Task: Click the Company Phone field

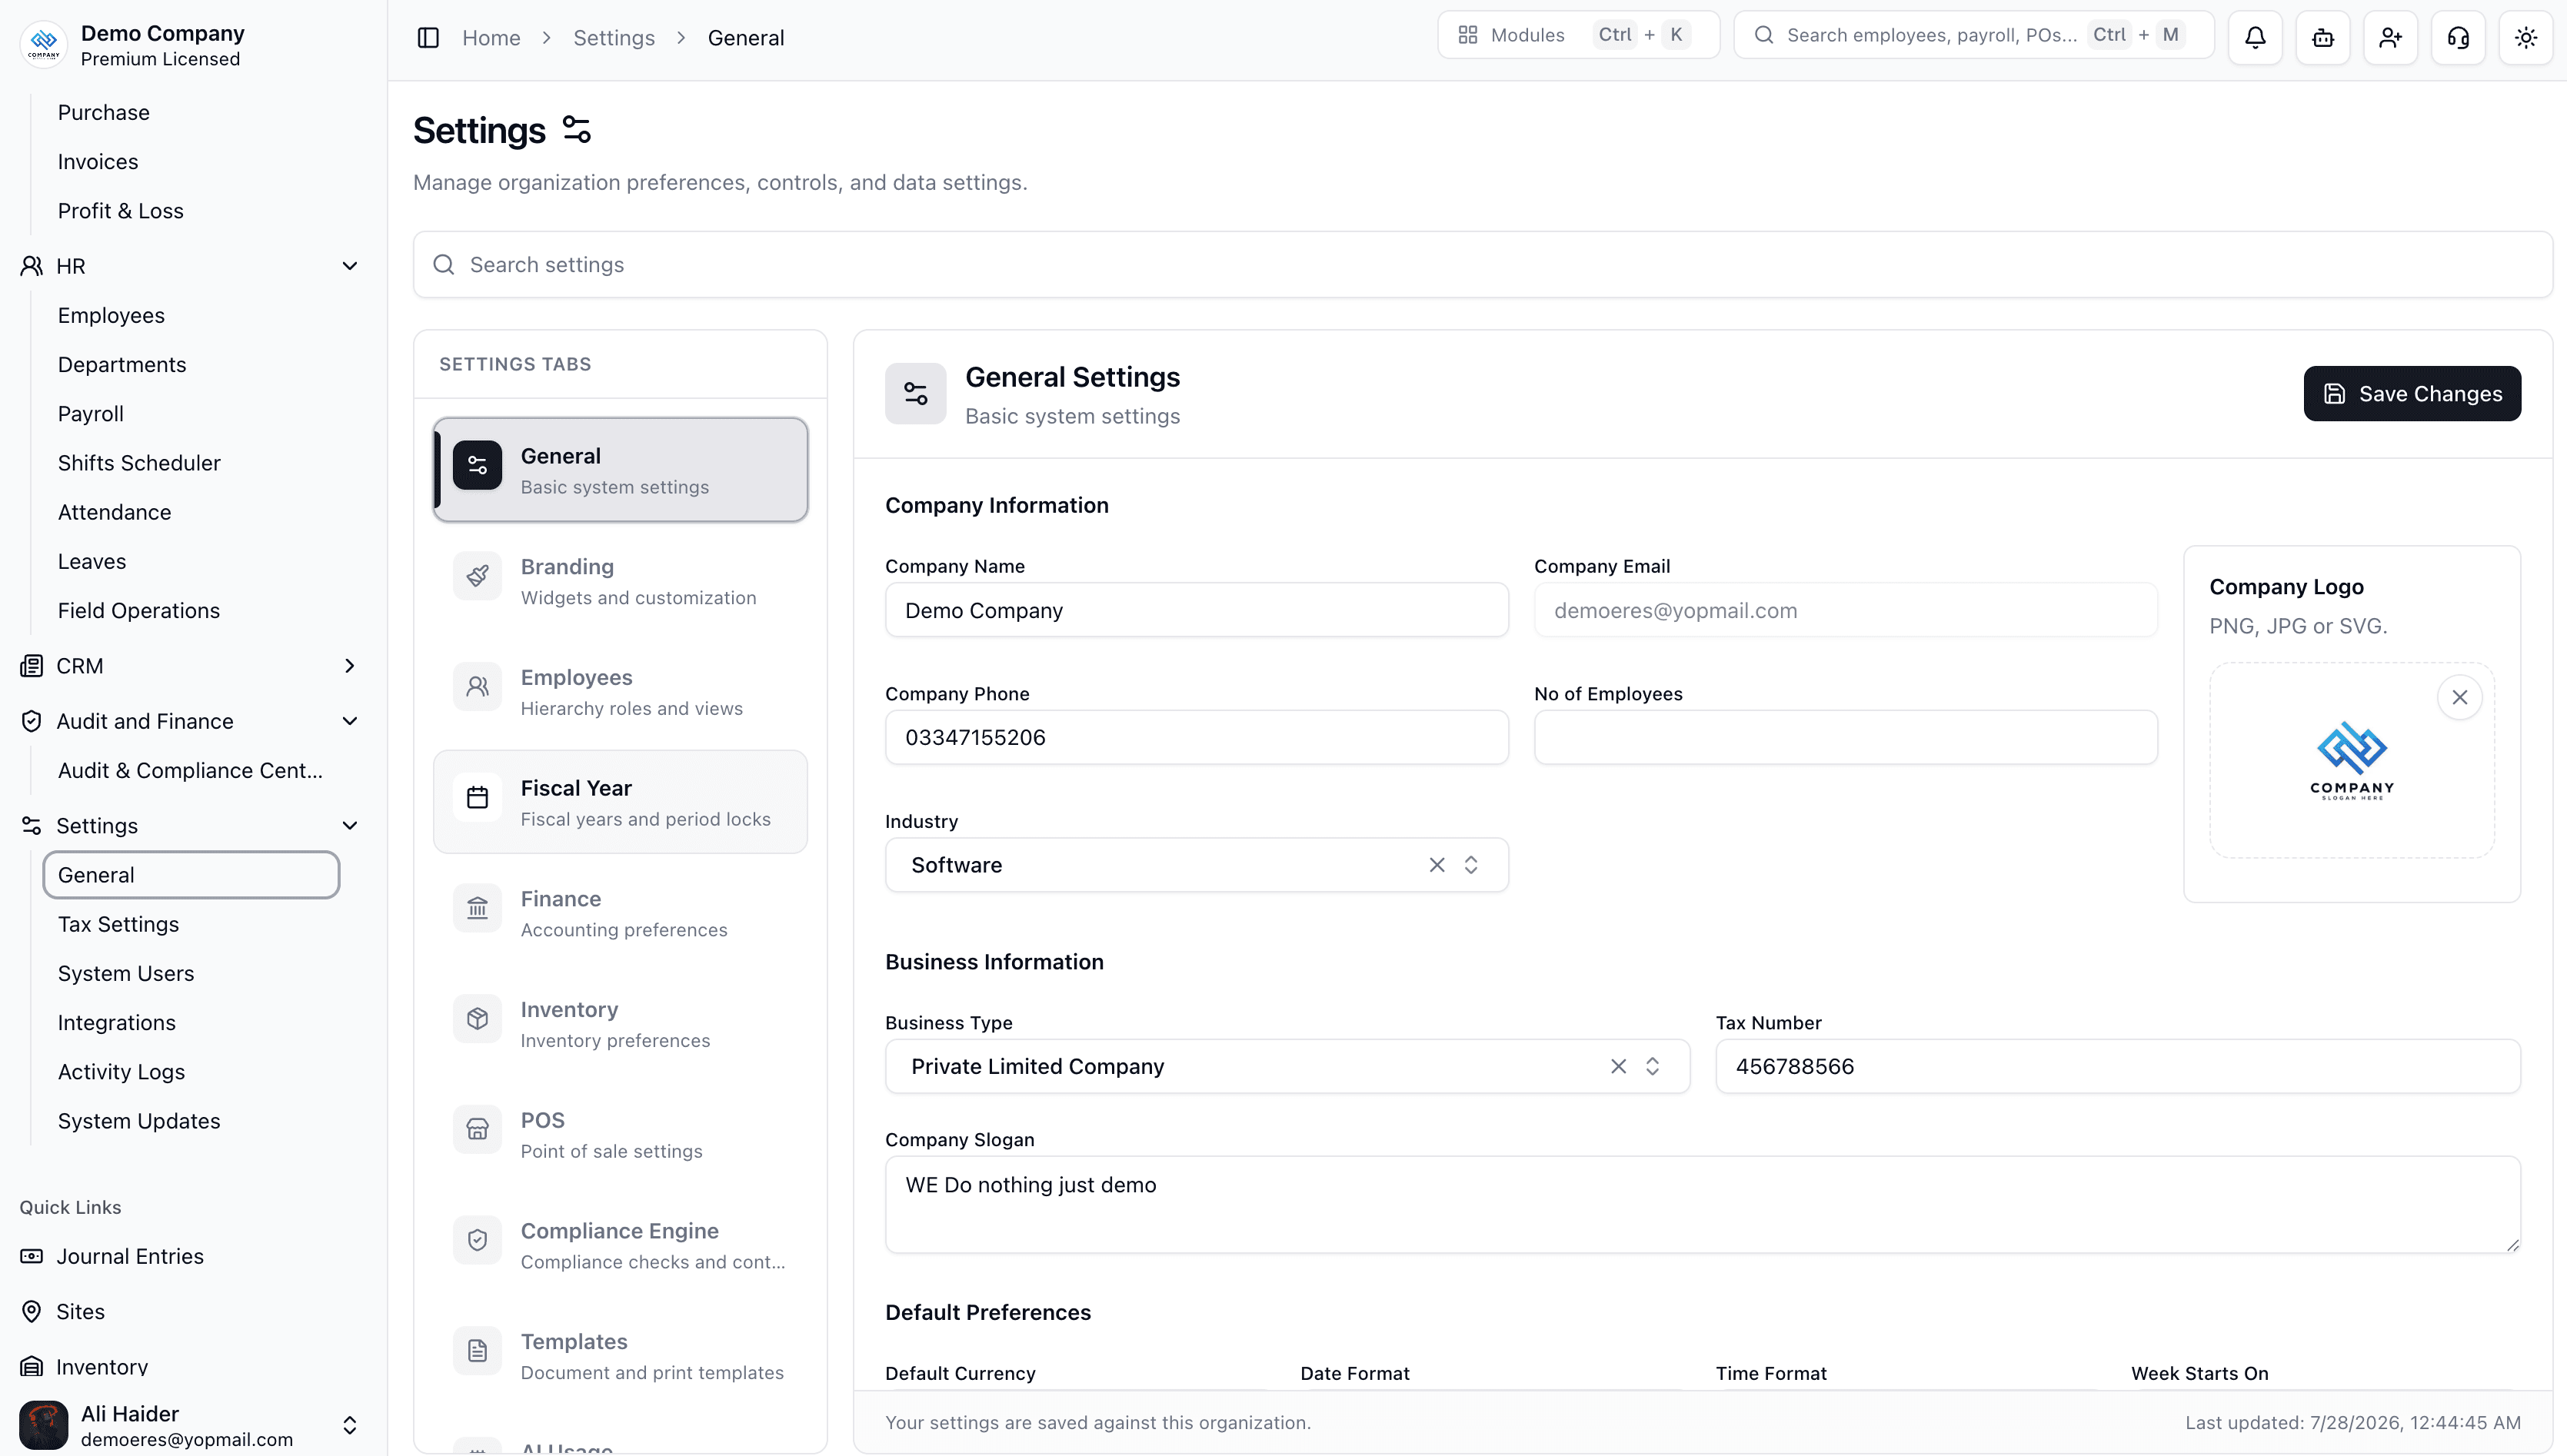Action: (x=1197, y=737)
